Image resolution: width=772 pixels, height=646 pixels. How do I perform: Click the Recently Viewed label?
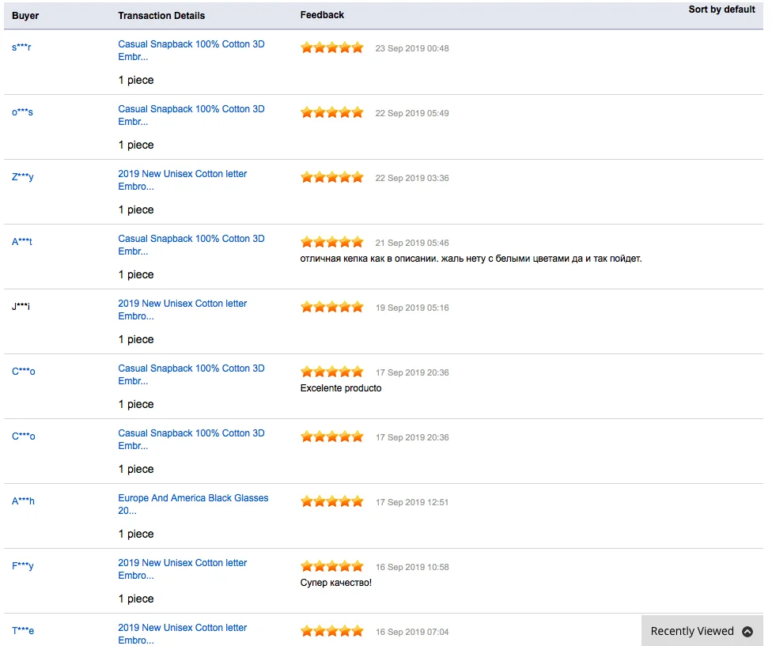coord(692,631)
